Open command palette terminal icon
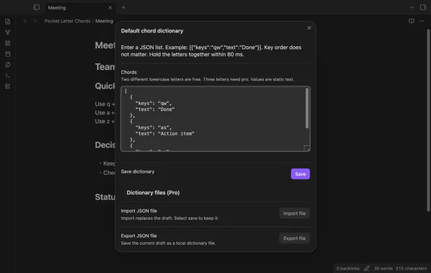This screenshot has height=273, width=431. tap(7, 75)
